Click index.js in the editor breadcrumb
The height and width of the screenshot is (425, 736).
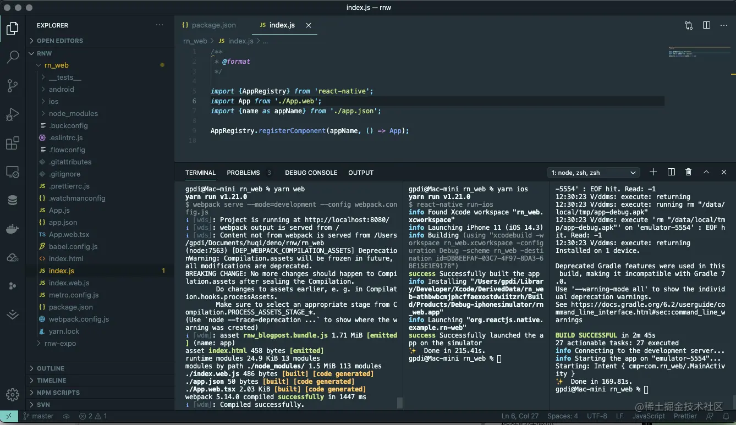[240, 41]
